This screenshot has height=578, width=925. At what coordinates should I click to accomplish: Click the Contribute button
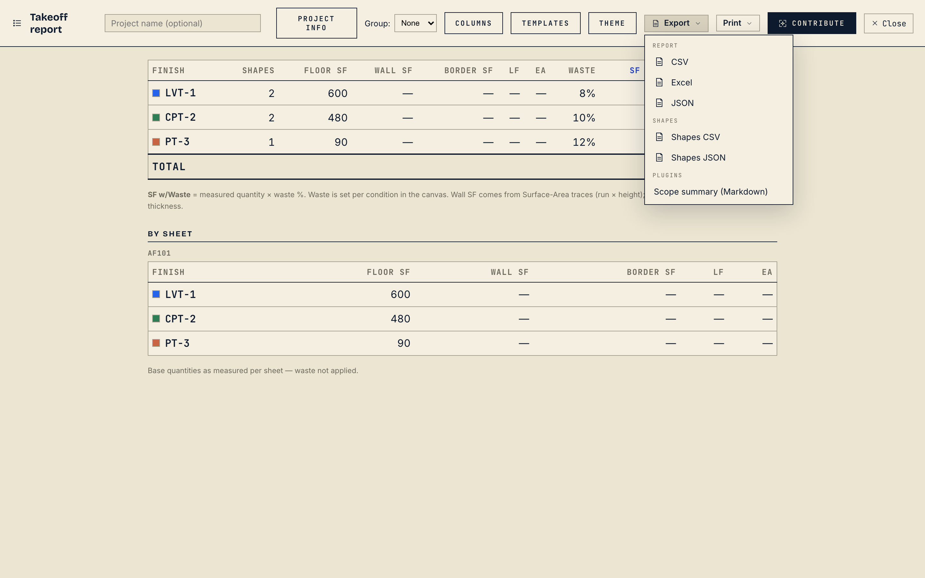click(812, 23)
